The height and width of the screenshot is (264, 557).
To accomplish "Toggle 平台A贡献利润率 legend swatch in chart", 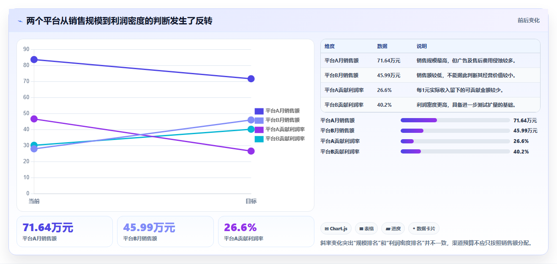I will tap(259, 129).
